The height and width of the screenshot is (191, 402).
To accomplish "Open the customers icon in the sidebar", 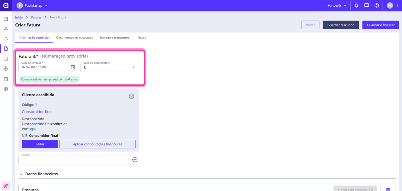I will (6, 28).
